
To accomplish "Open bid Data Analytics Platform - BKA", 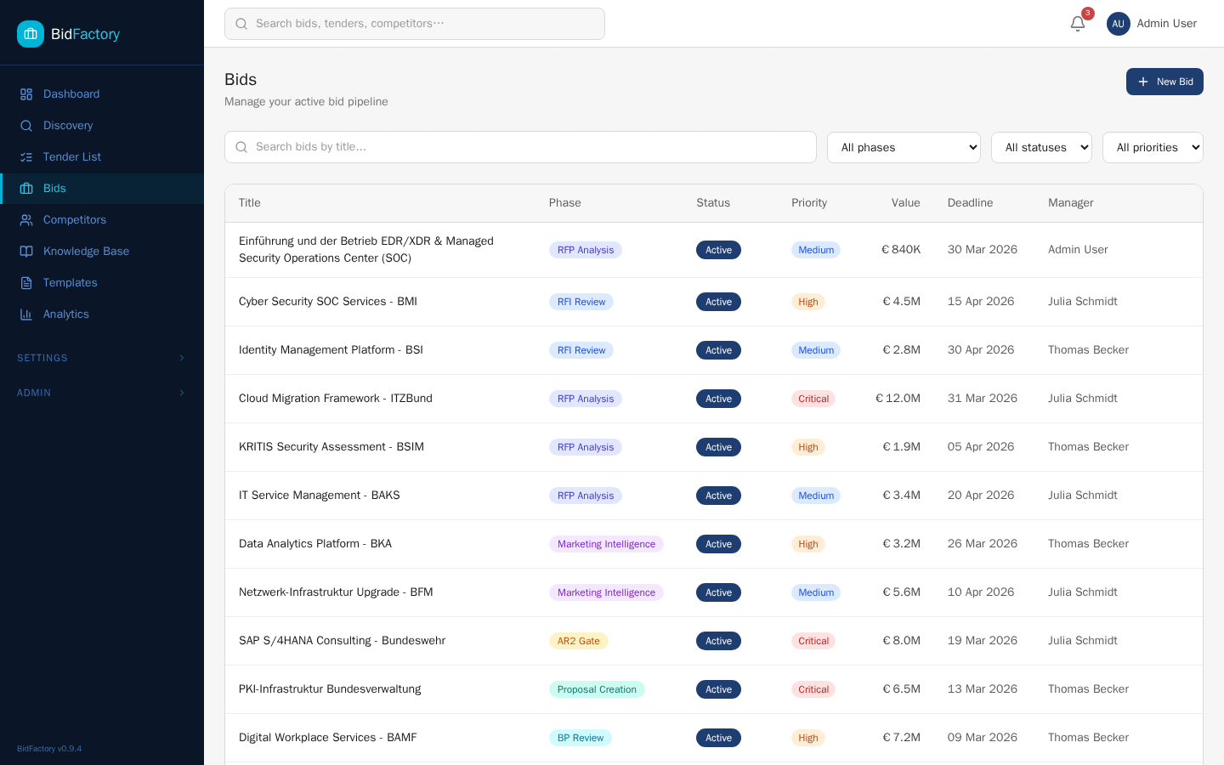I will 315,544.
